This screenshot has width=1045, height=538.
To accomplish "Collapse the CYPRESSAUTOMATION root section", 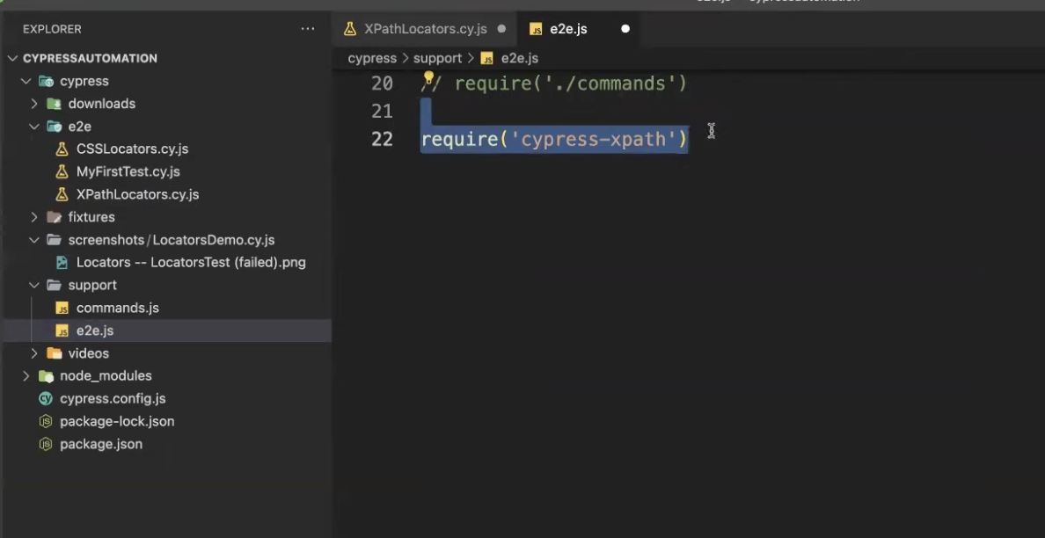I will coord(12,59).
